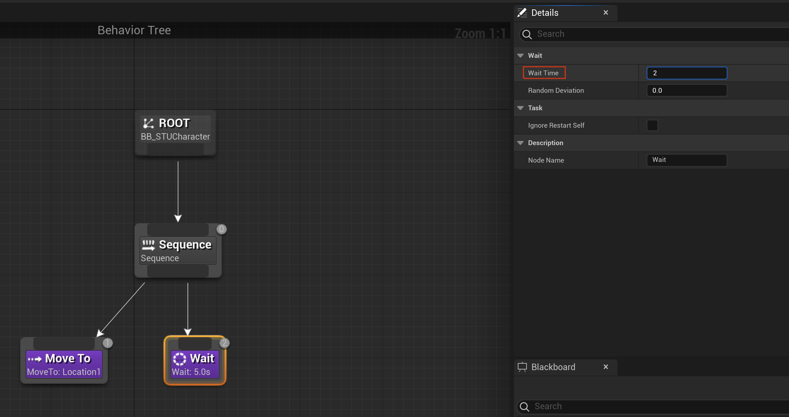This screenshot has width=789, height=417.
Task: Click the Blackboard panel icon
Action: [x=522, y=367]
